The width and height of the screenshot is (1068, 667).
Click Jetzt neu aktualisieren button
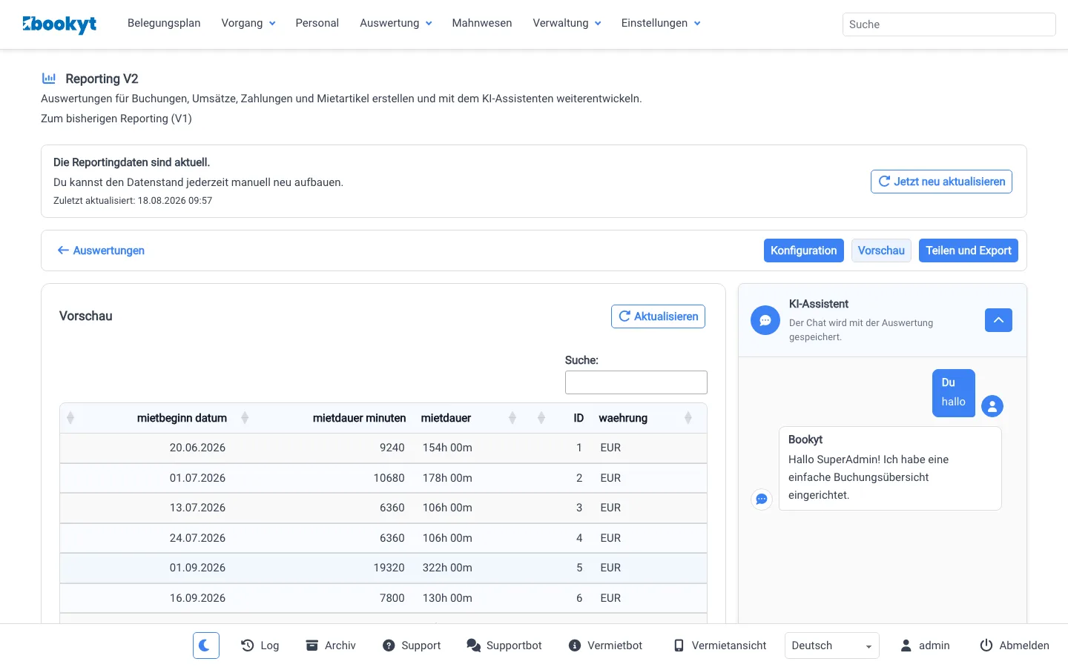coord(941,182)
